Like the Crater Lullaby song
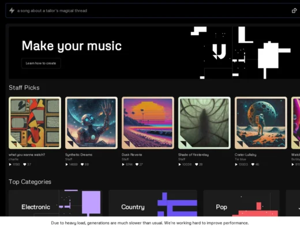The width and height of the screenshot is (300, 229). 253,164
